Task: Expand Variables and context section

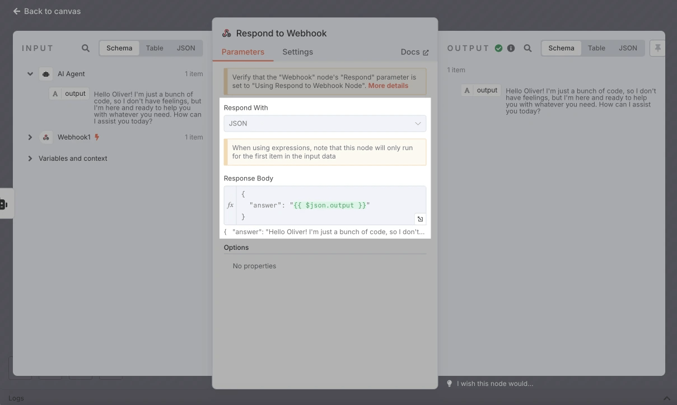Action: click(x=30, y=159)
